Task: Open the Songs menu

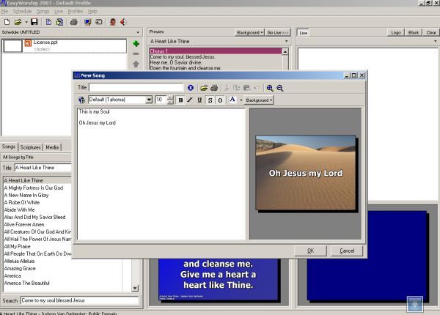Action: coord(43,11)
